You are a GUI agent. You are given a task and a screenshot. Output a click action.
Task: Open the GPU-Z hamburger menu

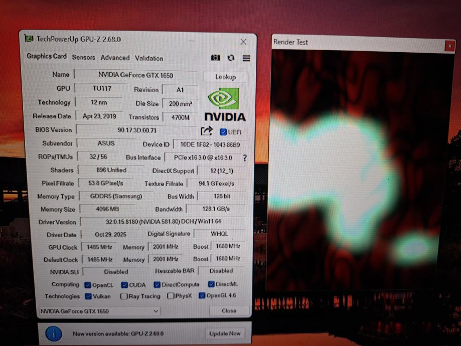click(x=246, y=58)
